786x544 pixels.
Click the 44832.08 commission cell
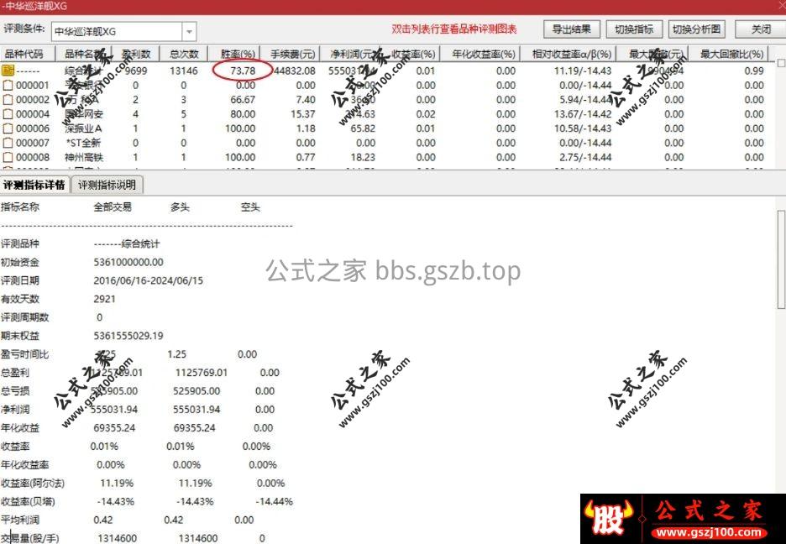coord(296,71)
